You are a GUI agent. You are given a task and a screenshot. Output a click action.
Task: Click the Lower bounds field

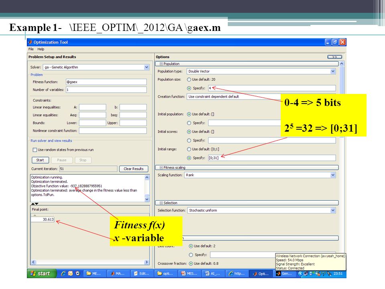[93, 123]
